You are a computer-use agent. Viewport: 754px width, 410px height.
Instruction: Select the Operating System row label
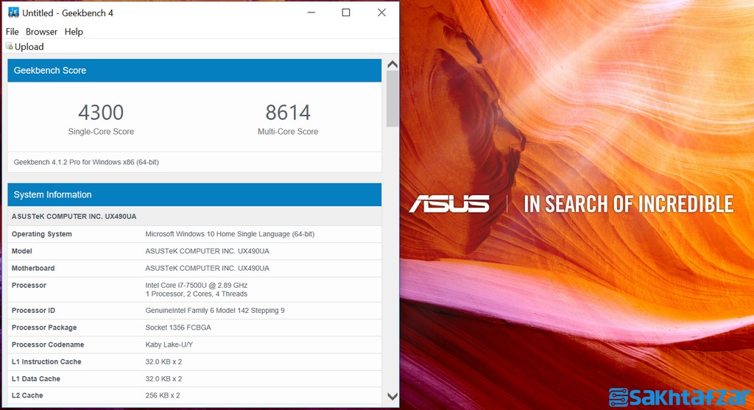click(42, 234)
